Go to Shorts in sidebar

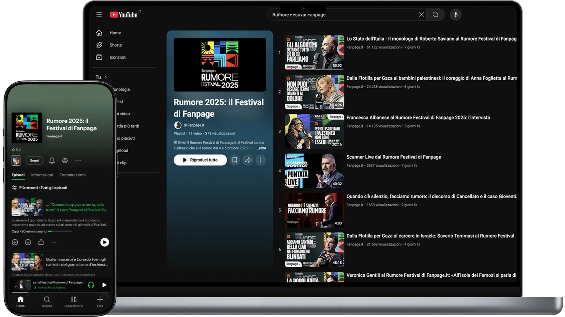pyautogui.click(x=115, y=45)
